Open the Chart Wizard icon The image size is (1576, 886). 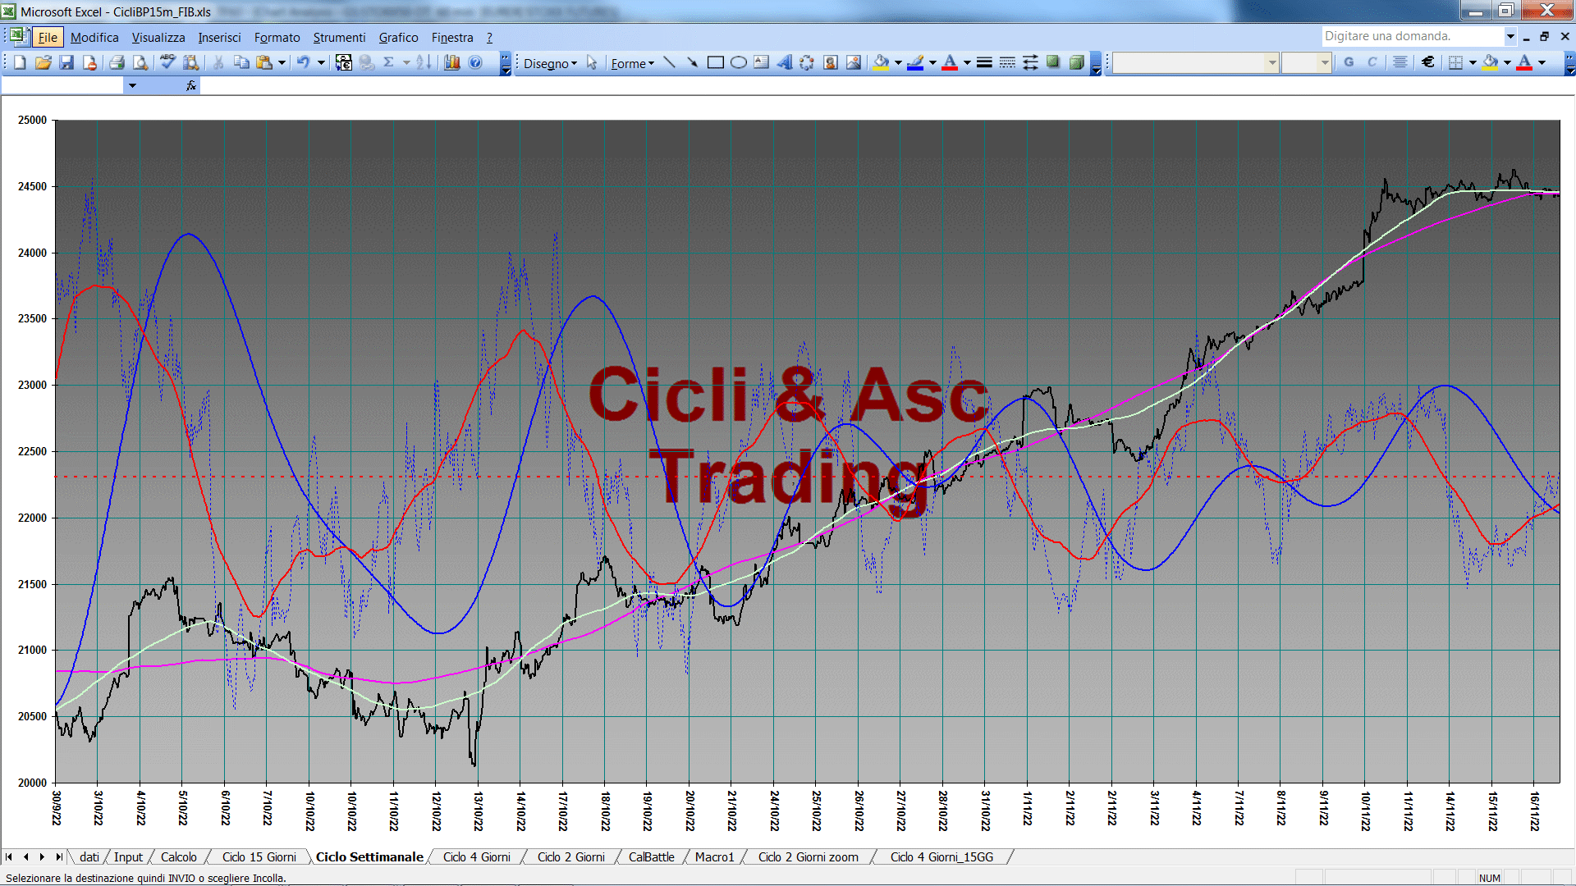451,62
